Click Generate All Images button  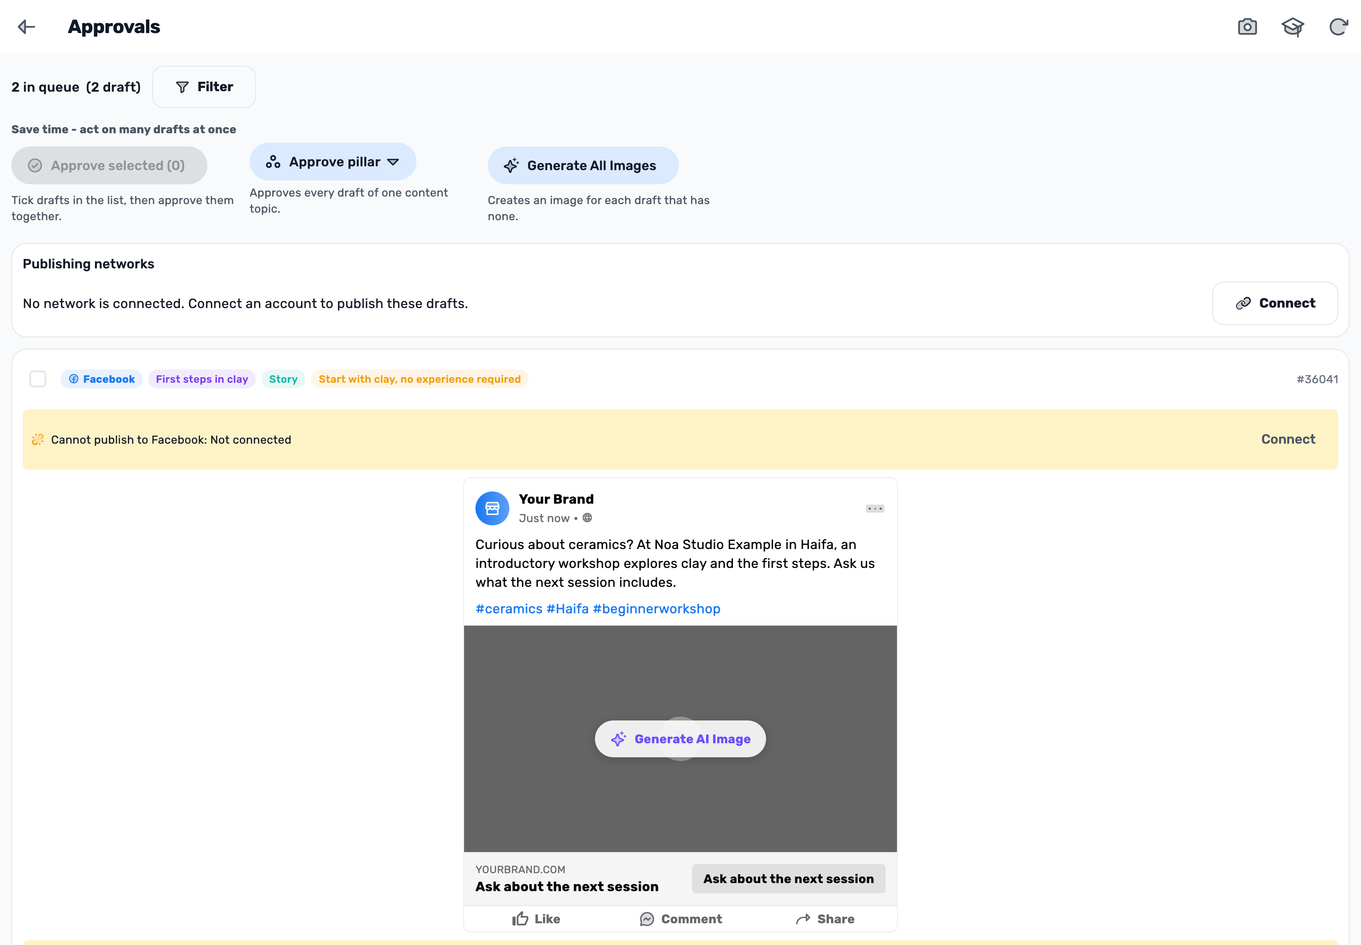click(583, 165)
